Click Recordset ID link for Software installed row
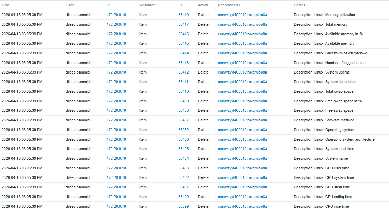The width and height of the screenshot is (389, 211). (242, 120)
